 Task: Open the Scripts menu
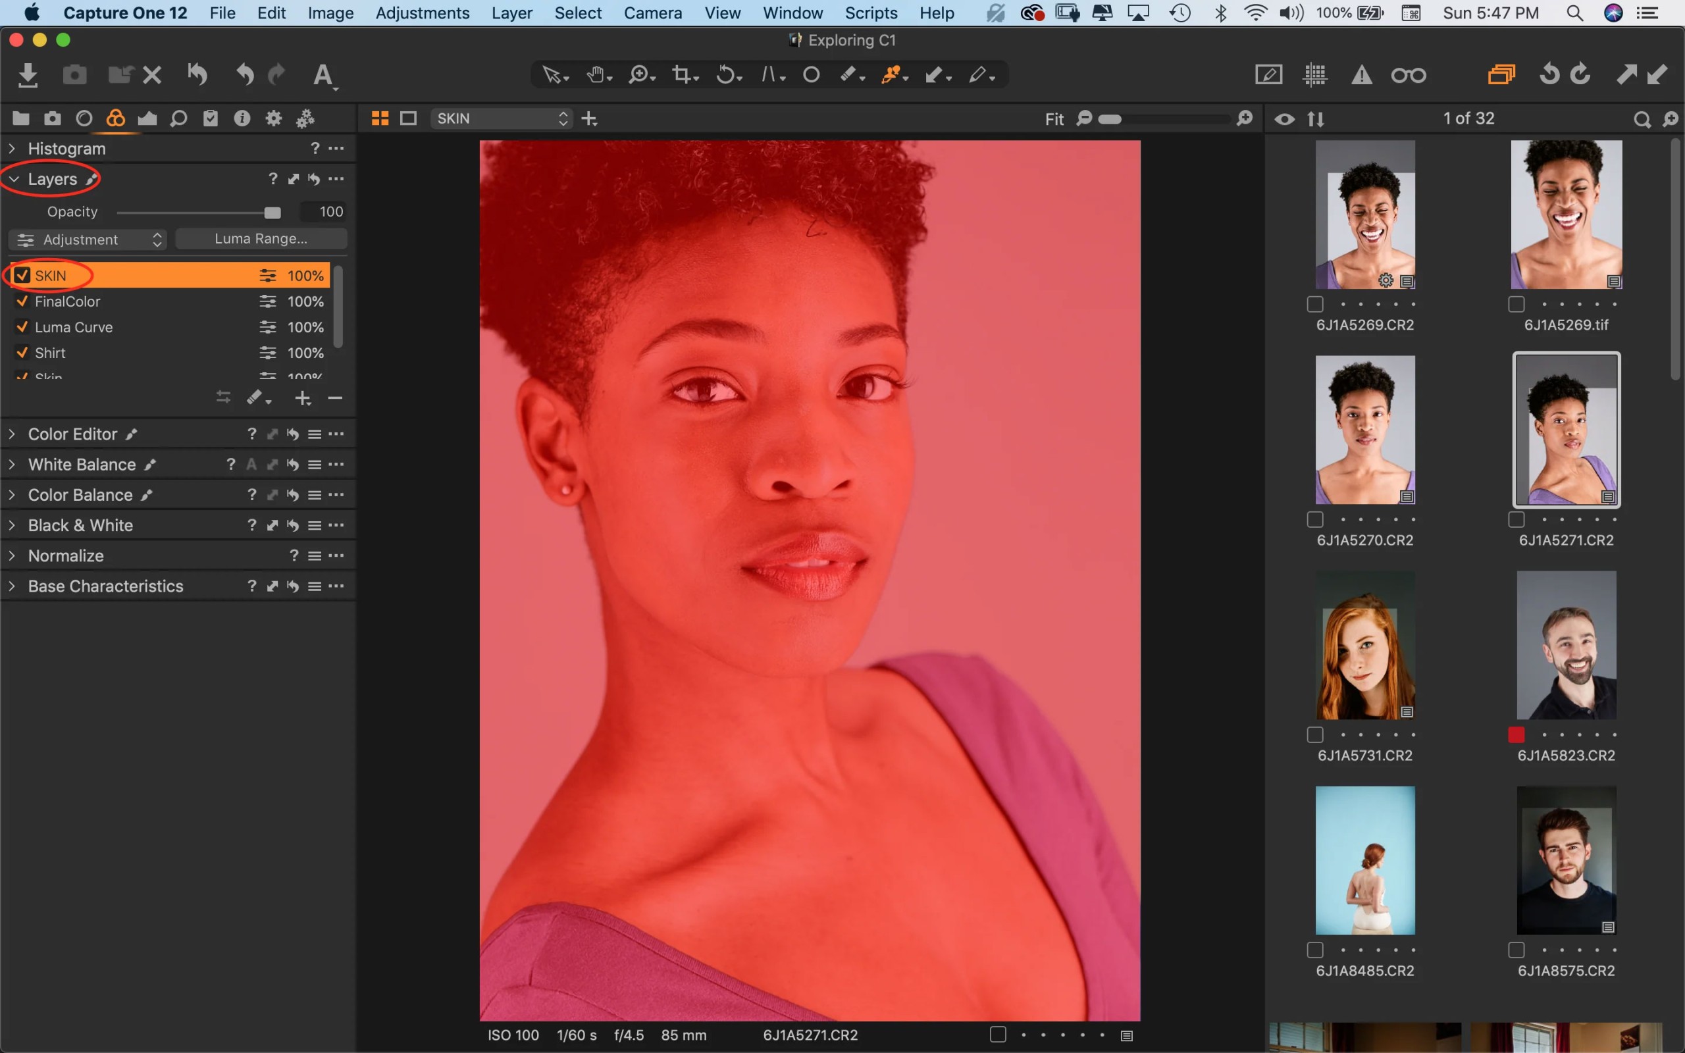[870, 13]
